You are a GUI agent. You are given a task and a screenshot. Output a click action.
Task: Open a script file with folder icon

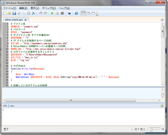point(9,13)
